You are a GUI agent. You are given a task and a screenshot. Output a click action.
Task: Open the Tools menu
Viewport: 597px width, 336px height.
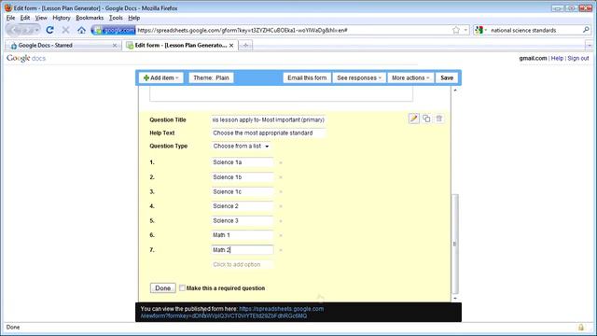[x=116, y=18]
